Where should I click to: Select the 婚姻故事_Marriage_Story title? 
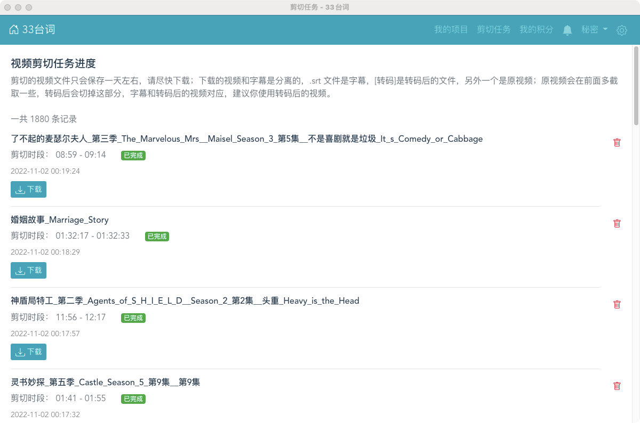coord(60,220)
